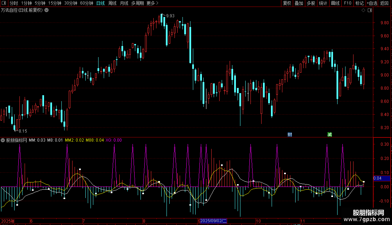The image size is (392, 225).
Task: Click the 财 financial marker icon
Action: coord(290,135)
